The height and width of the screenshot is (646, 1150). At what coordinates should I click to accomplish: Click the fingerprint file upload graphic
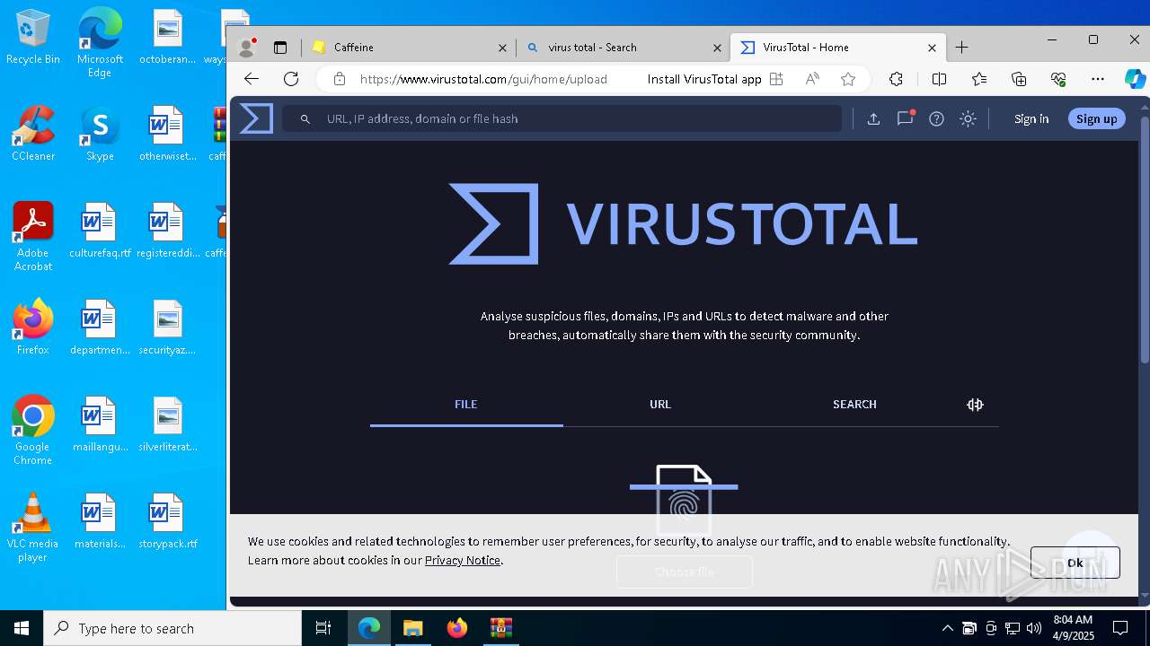[684, 499]
